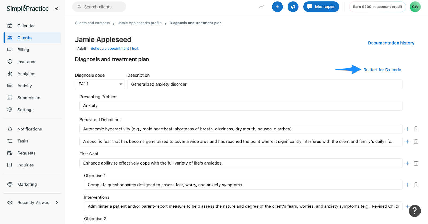Click the Description field with Generalized anxiety disorder
Viewport: 428px width, 224px height.
pyautogui.click(x=265, y=84)
